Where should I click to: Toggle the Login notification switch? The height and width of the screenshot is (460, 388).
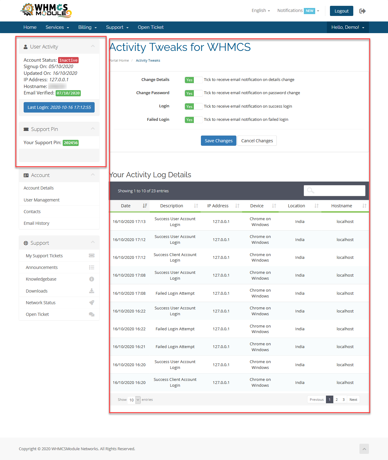[194, 106]
